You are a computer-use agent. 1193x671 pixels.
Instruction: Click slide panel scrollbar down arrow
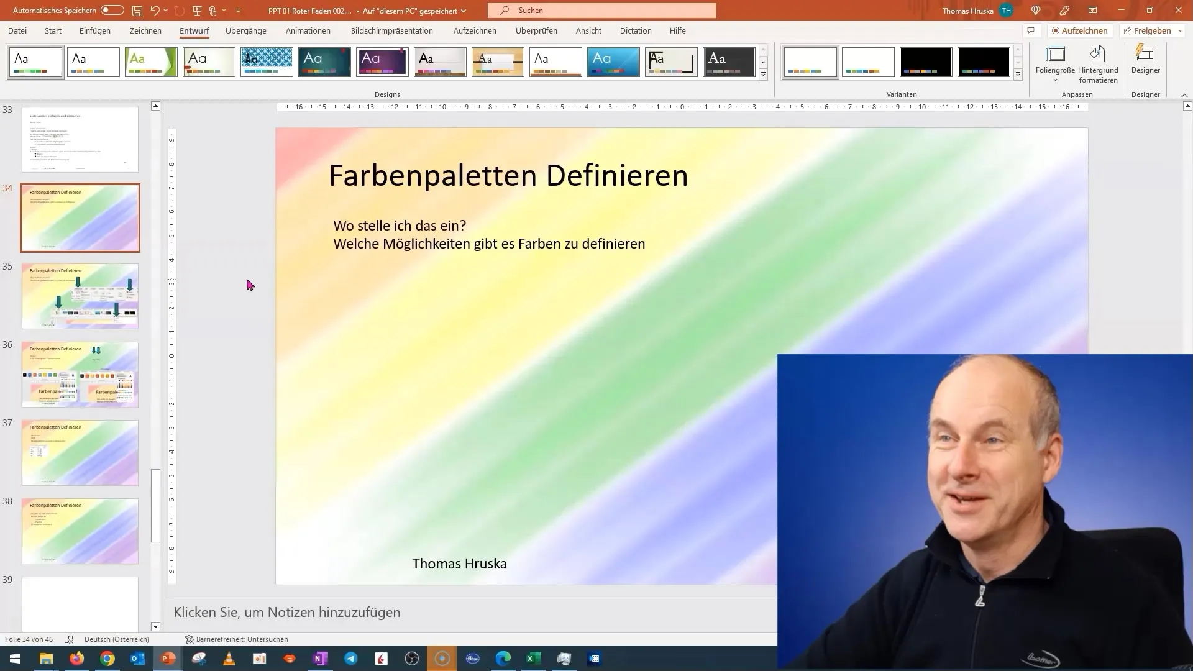pyautogui.click(x=156, y=627)
